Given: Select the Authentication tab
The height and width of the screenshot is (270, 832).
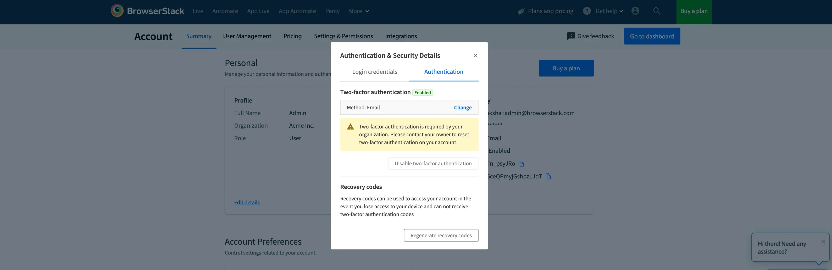Looking at the screenshot, I should pyautogui.click(x=443, y=72).
